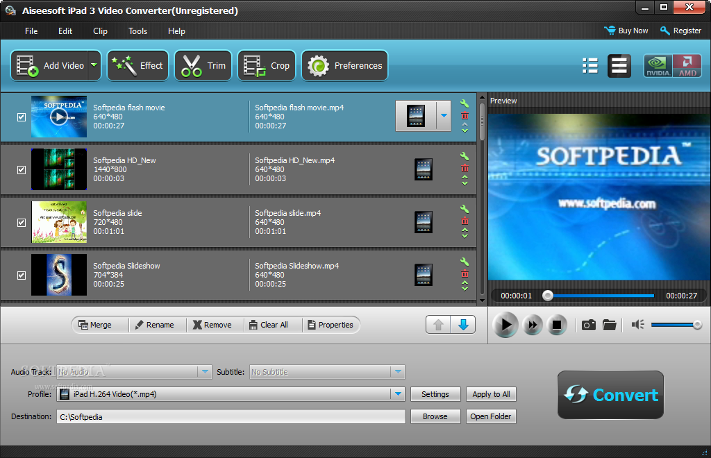Select Softpedia flash movie thumbnail
This screenshot has height=458, width=711.
[x=59, y=117]
